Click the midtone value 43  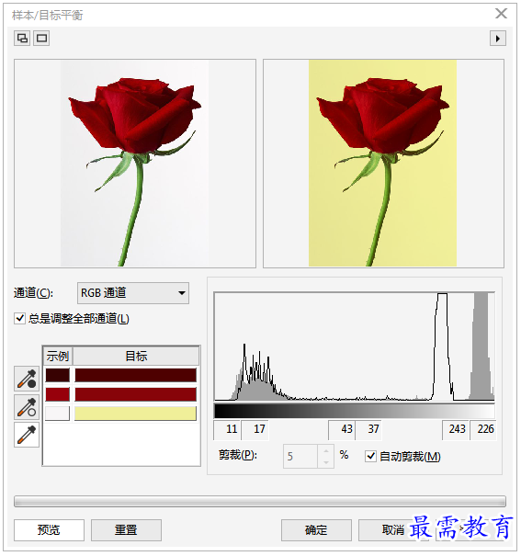click(x=342, y=429)
